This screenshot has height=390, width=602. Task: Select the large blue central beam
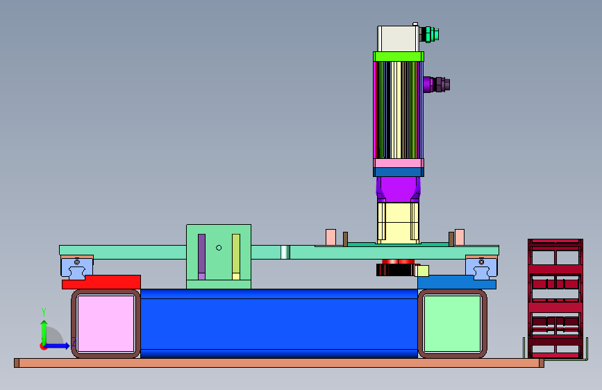tap(279, 323)
